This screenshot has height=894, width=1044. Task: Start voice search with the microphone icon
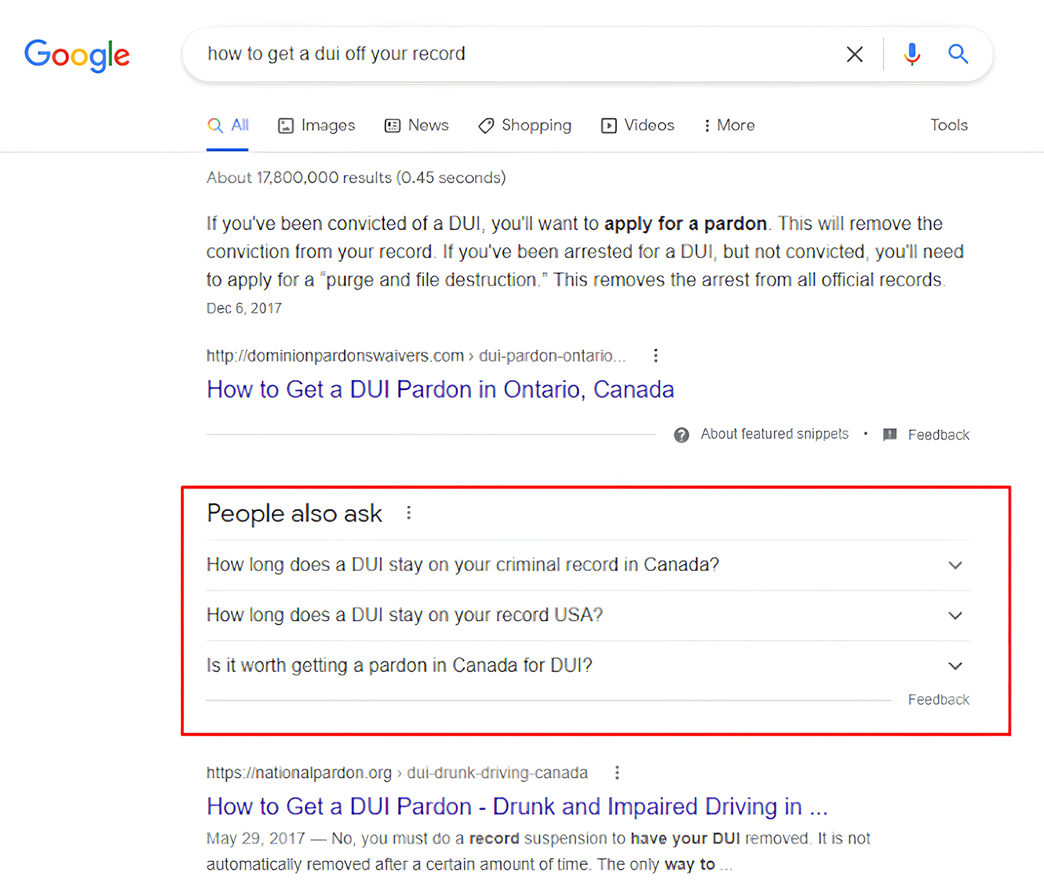pyautogui.click(x=912, y=54)
